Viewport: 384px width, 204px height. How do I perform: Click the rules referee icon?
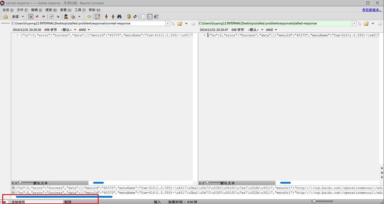(x=66, y=17)
